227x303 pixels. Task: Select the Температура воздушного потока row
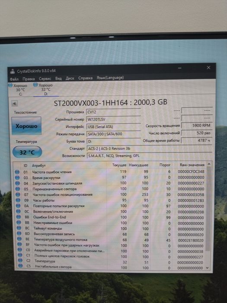tap(111, 240)
